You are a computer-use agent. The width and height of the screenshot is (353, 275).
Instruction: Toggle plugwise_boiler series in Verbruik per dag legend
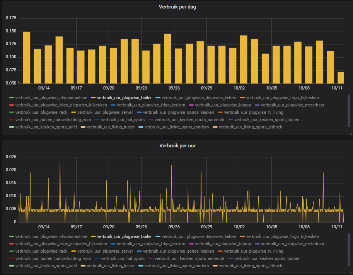pos(124,98)
